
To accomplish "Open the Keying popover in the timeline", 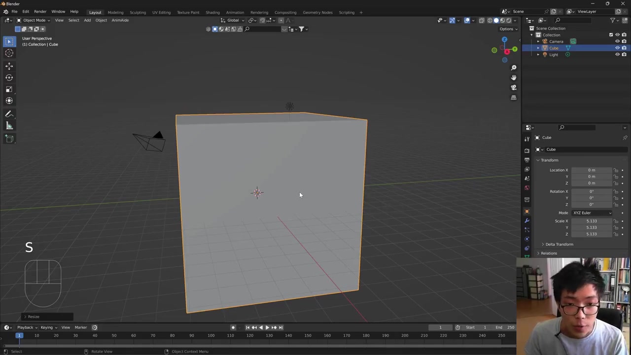I will tap(48, 327).
